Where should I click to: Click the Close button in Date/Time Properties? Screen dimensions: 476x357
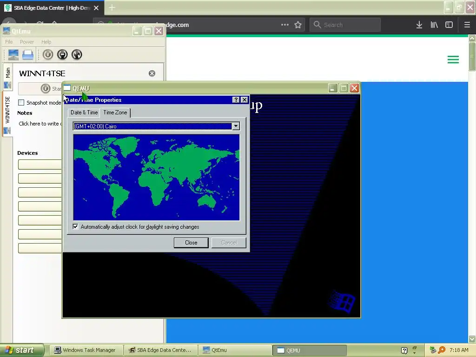tap(191, 243)
